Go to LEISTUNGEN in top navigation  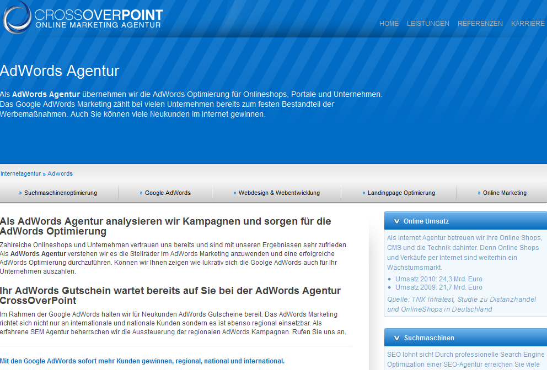click(x=428, y=24)
